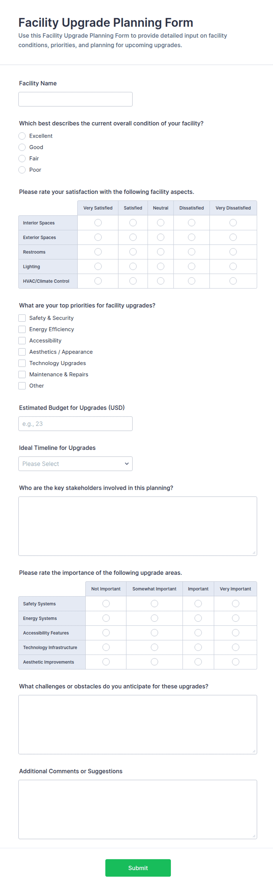Rate Safety Systems as Very Important

click(x=236, y=603)
